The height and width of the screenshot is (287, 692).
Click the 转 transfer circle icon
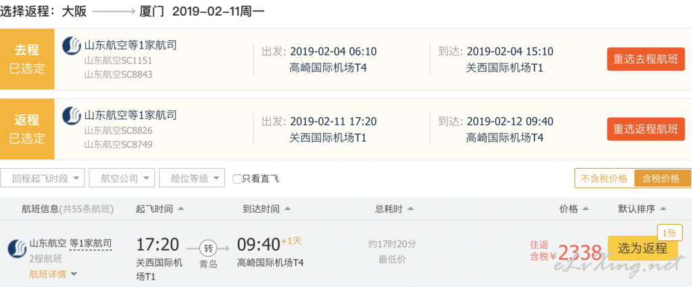click(x=208, y=249)
